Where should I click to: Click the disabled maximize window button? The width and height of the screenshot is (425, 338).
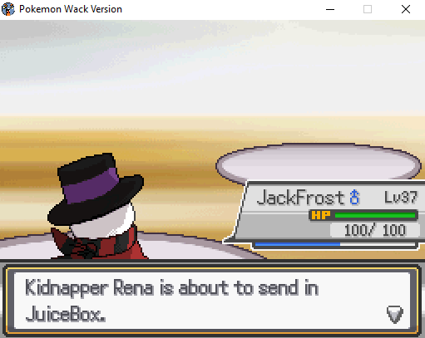(x=368, y=9)
